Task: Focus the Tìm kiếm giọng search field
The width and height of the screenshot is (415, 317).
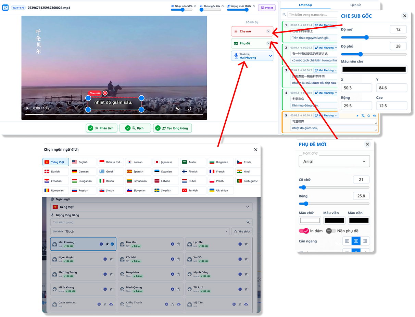Action: [x=151, y=222]
